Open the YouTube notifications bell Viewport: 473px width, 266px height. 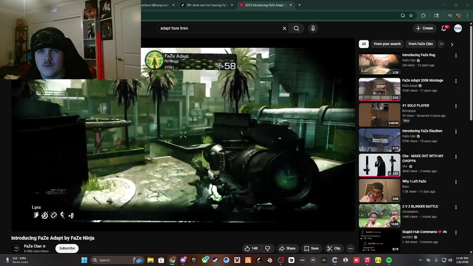(x=445, y=28)
